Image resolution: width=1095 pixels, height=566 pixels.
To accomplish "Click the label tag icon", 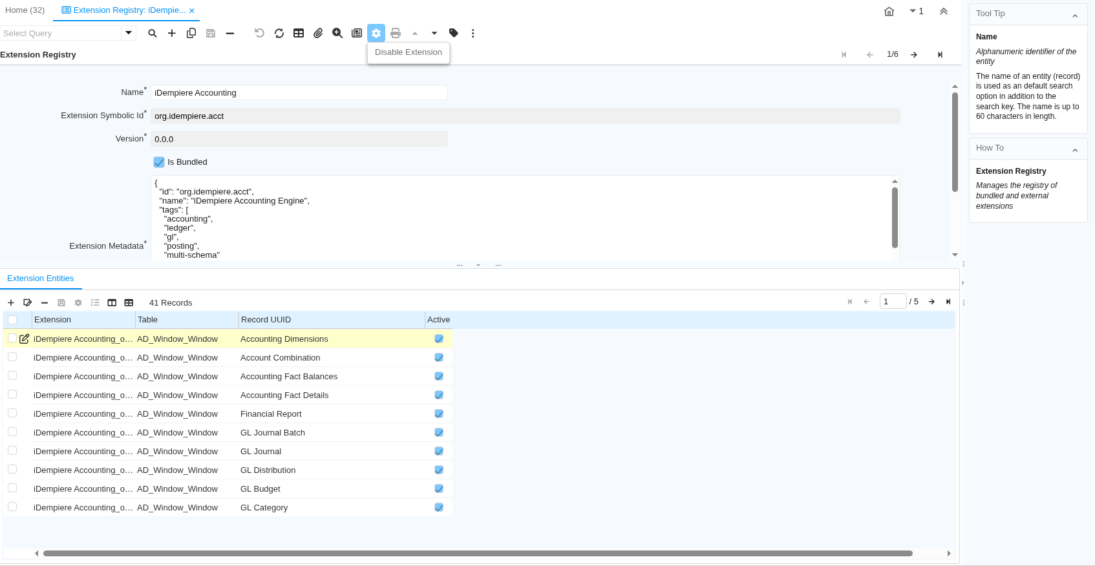I will click(x=454, y=33).
